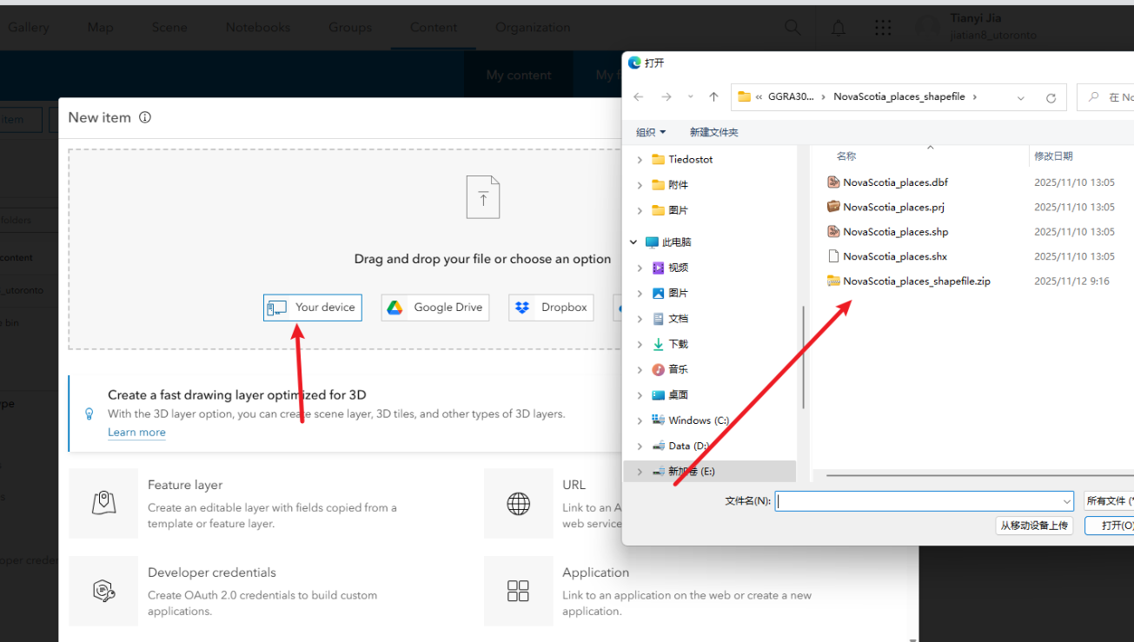Click the Application grid icon

[x=518, y=591]
